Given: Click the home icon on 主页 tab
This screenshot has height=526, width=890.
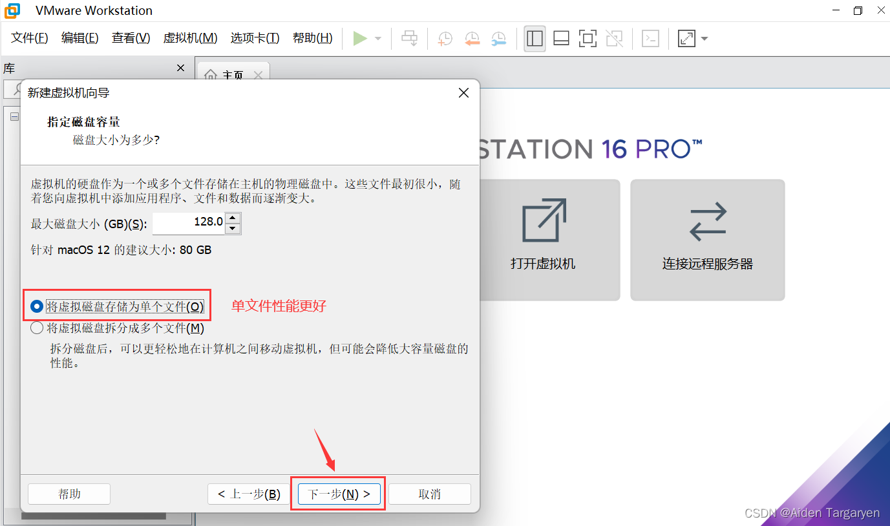Looking at the screenshot, I should coord(211,76).
